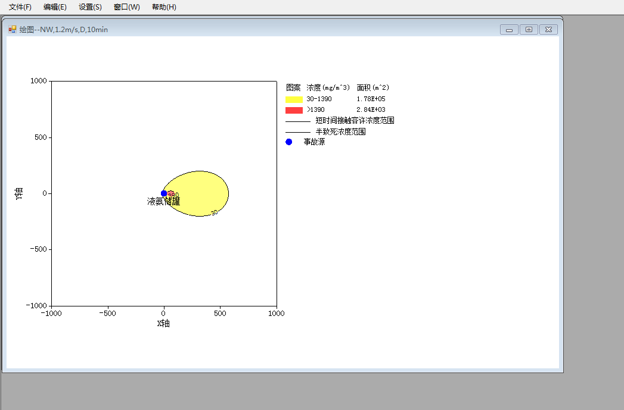Click the X轴 axis label

(x=163, y=323)
